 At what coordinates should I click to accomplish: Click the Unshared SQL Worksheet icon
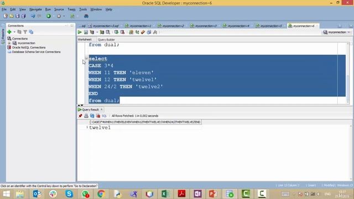[x=131, y=32]
